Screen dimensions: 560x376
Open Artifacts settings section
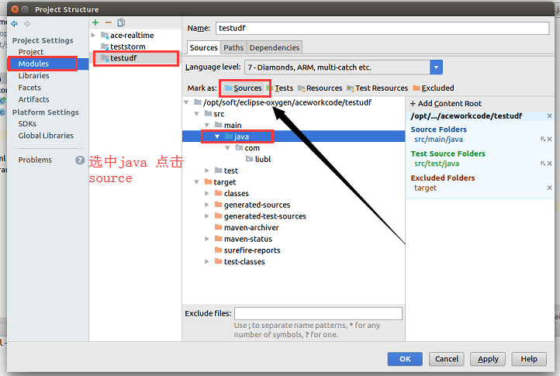pos(33,99)
